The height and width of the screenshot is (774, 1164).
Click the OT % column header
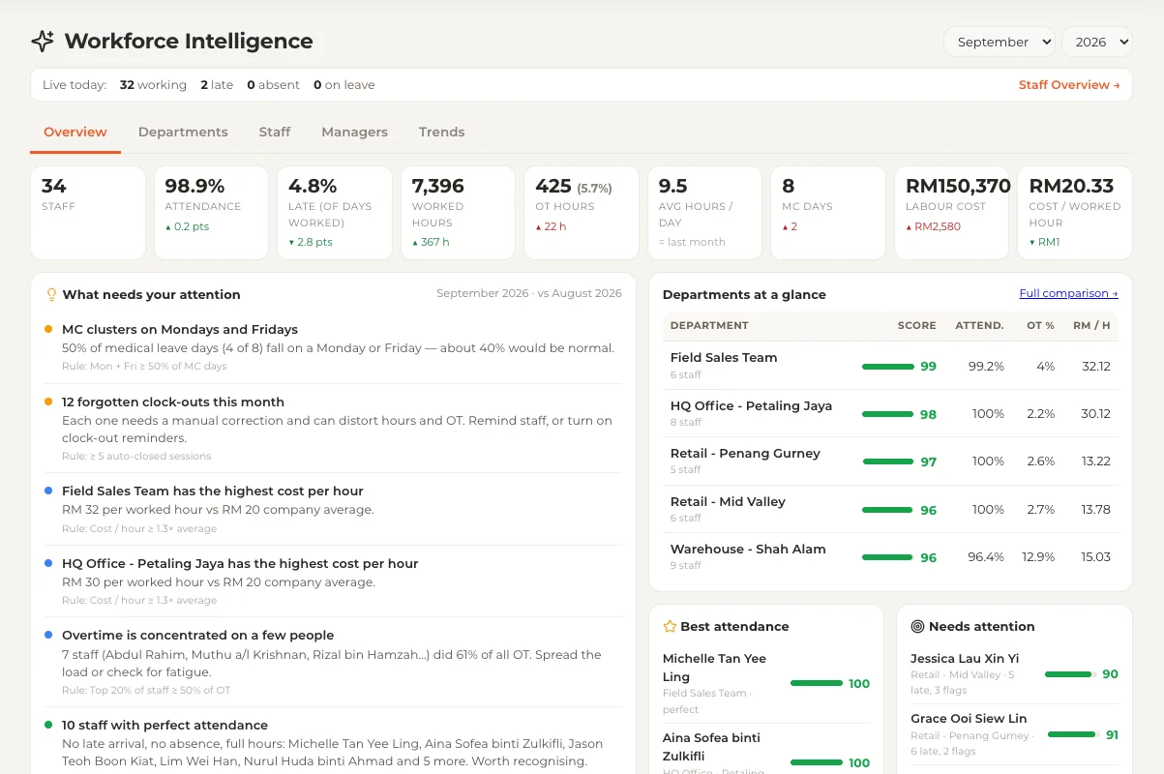coord(1040,326)
